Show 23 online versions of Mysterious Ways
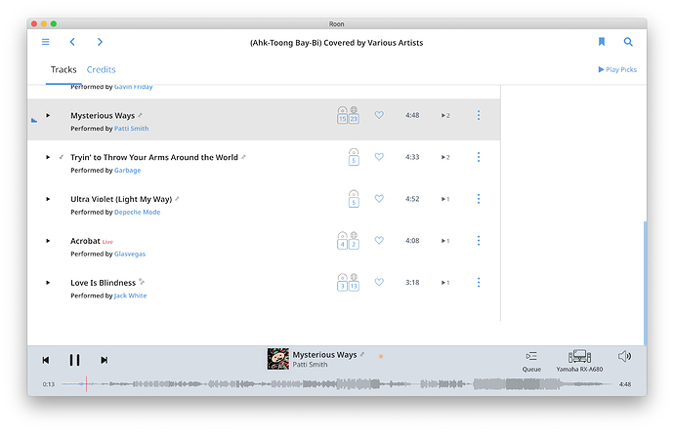 point(354,115)
